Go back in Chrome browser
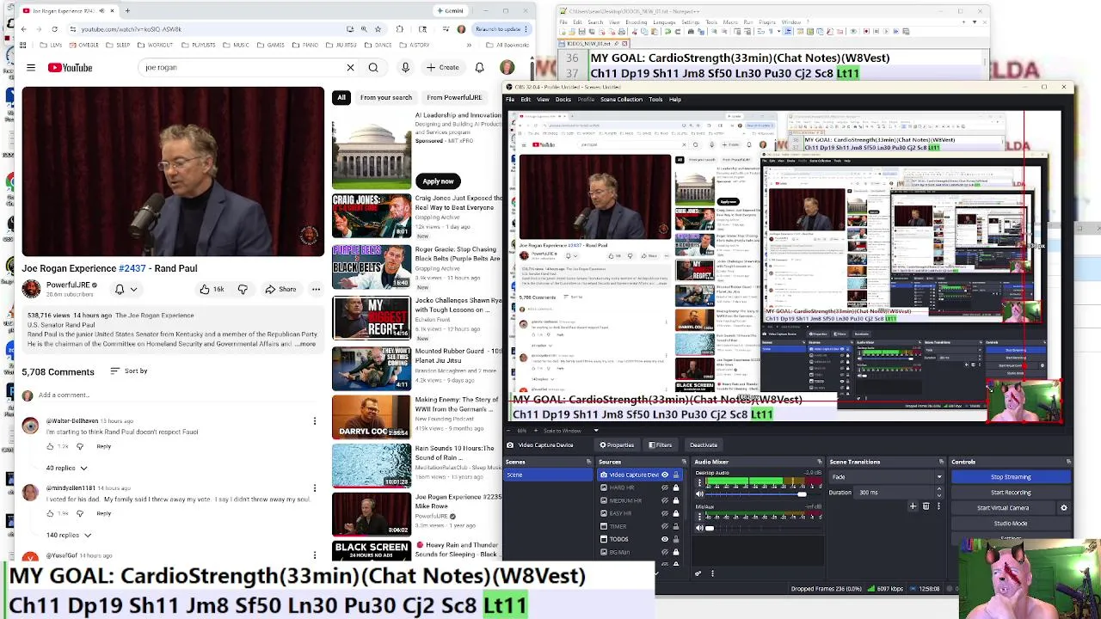 [23, 29]
